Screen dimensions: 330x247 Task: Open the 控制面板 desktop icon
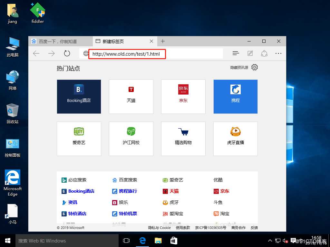coord(13,148)
